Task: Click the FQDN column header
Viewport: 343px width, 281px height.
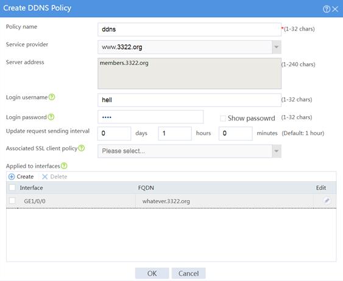Action: pyautogui.click(x=146, y=188)
